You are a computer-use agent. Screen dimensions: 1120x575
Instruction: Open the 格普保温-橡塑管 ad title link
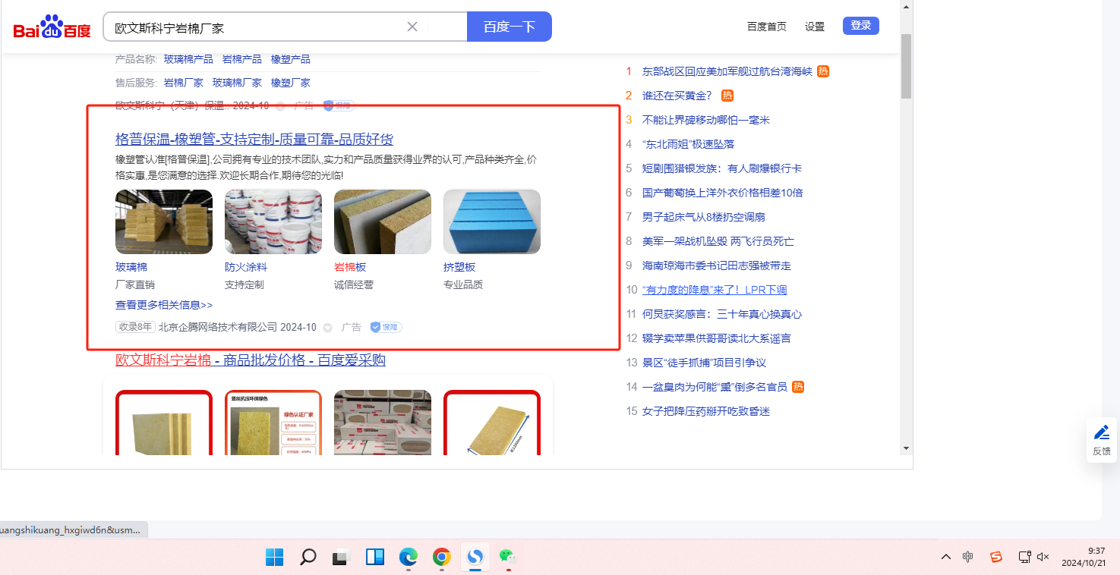point(254,140)
